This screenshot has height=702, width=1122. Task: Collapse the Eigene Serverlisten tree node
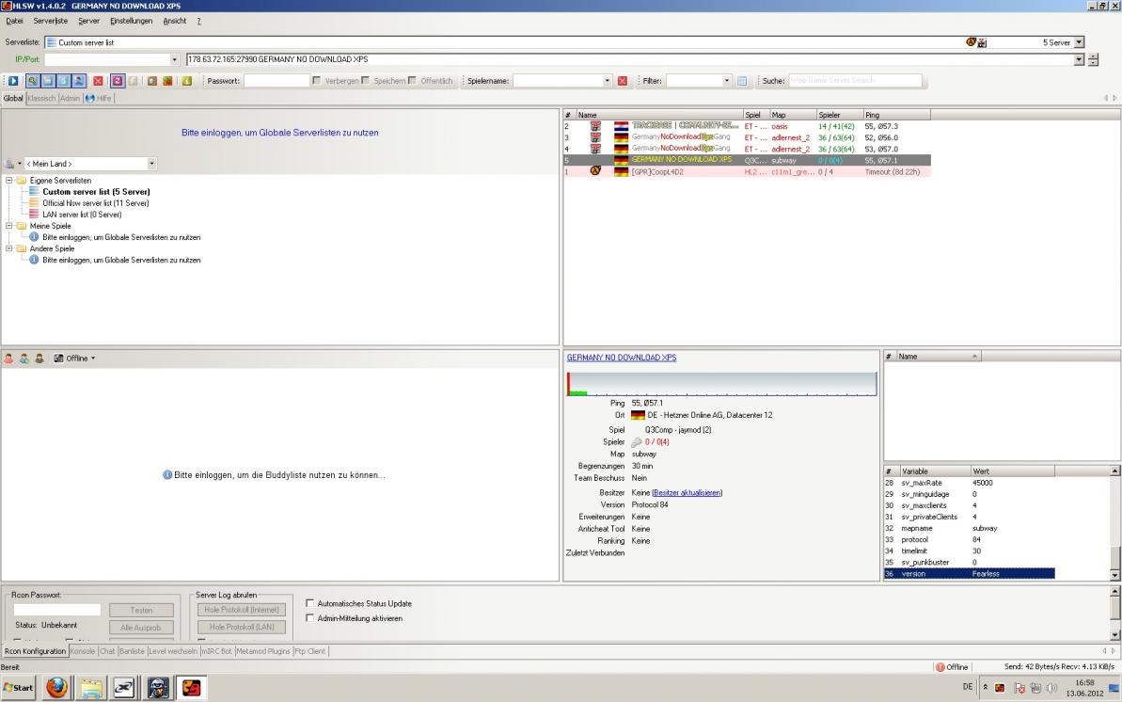[9, 180]
